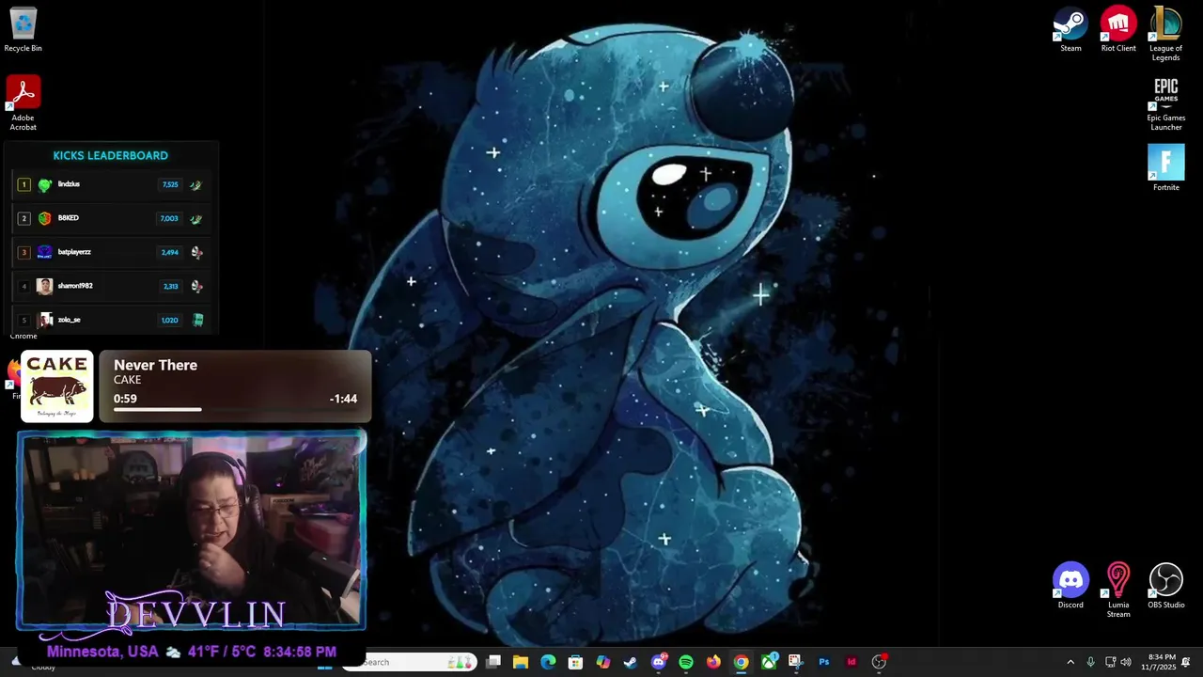Launch Lumia Stream from the desktop
This screenshot has width=1203, height=677.
click(x=1118, y=590)
